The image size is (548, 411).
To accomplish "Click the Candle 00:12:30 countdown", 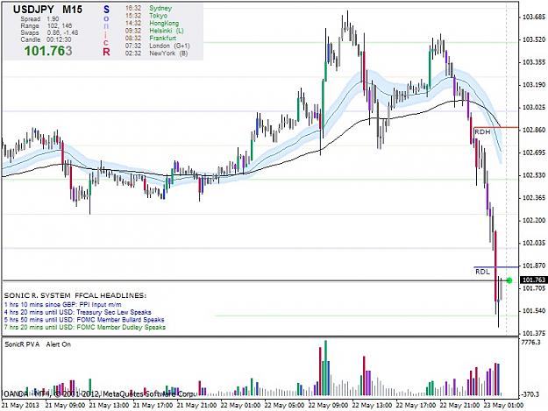I will [x=46, y=39].
